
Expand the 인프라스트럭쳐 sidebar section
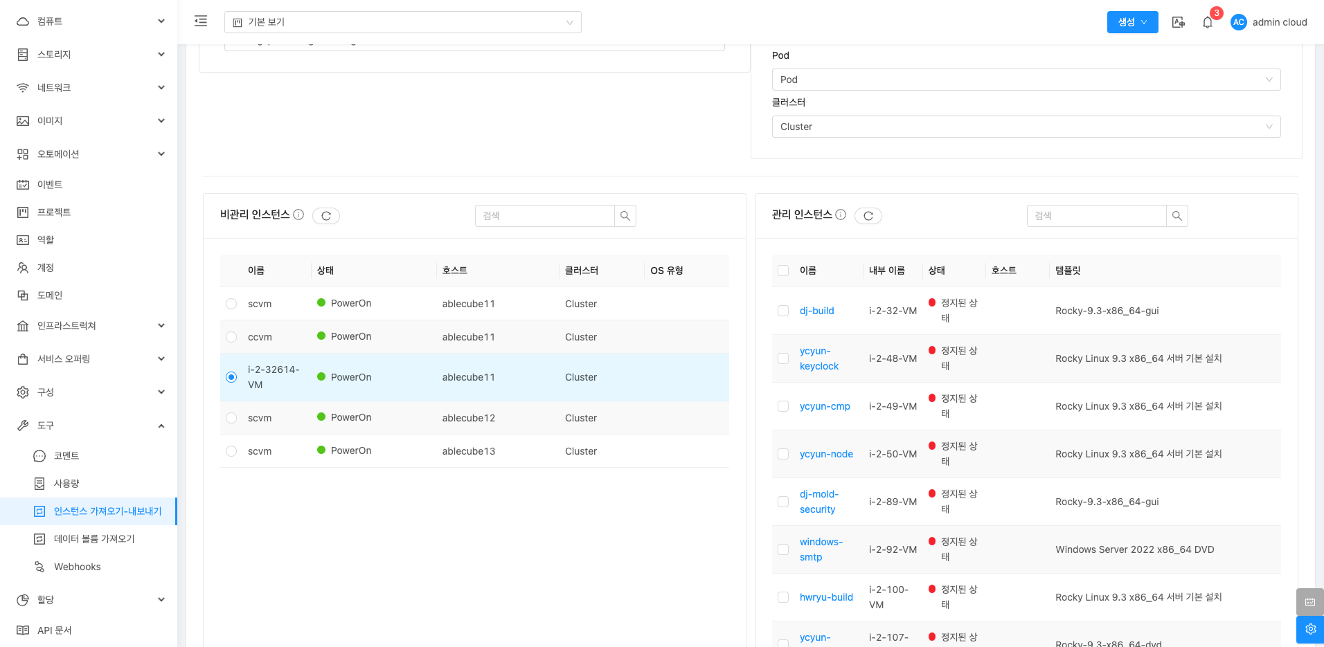(90, 326)
